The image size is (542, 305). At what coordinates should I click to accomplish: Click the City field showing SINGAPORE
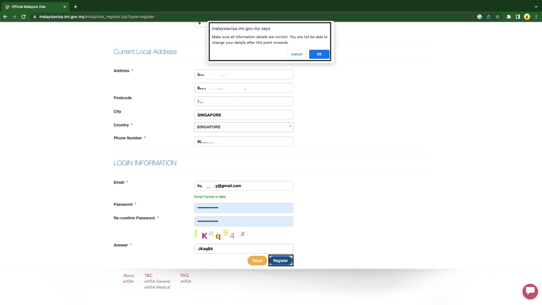243,115
